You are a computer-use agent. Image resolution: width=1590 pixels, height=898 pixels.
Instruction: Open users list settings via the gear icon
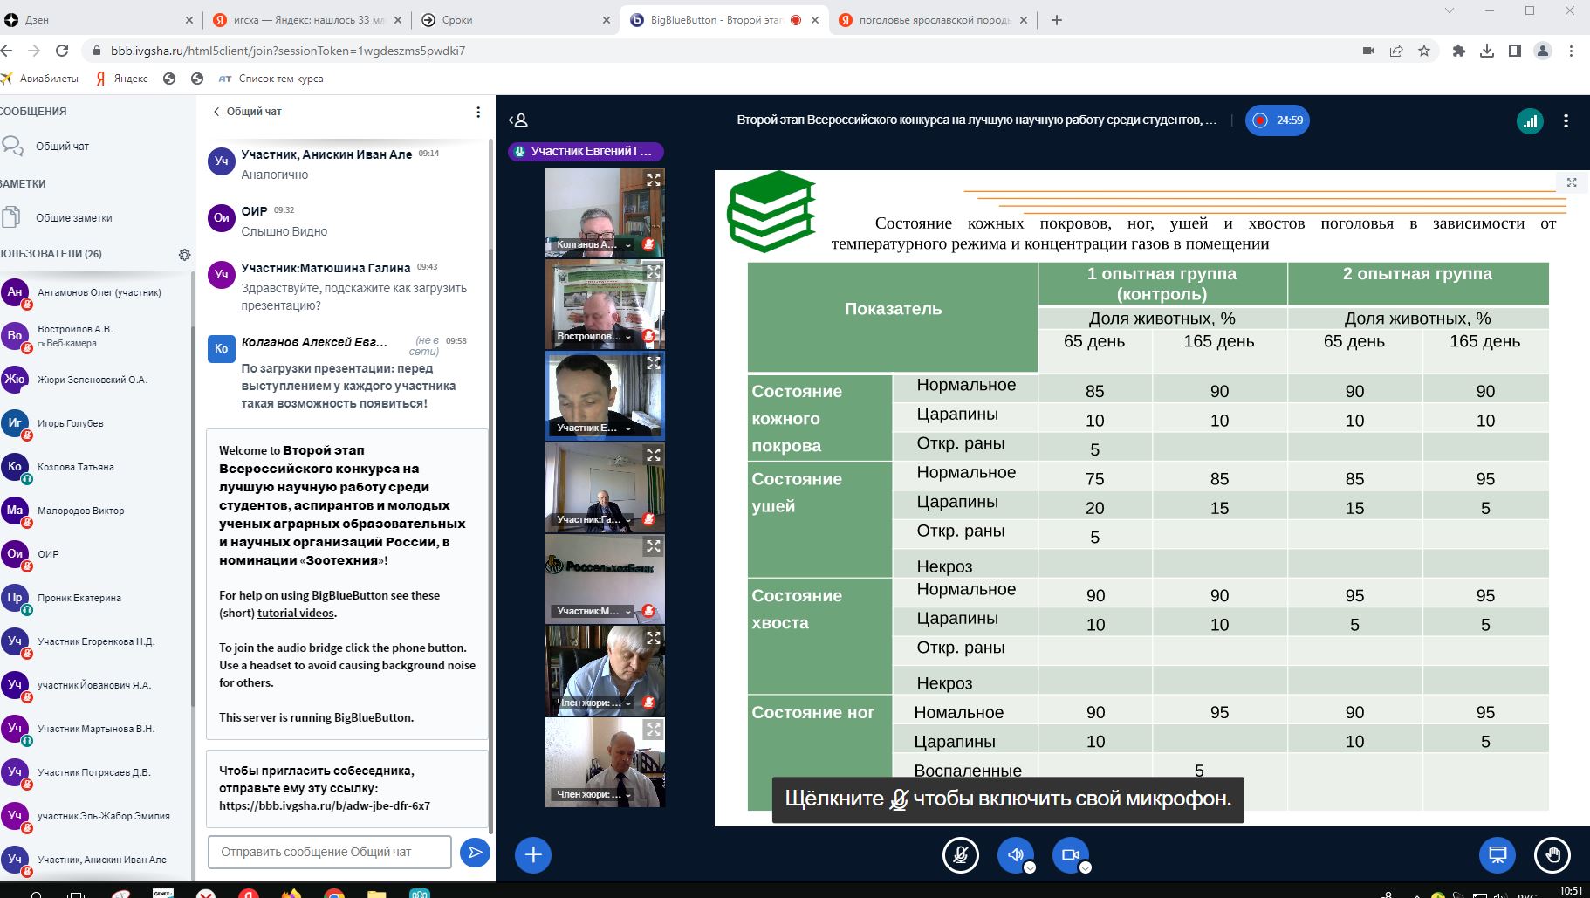[x=184, y=254]
